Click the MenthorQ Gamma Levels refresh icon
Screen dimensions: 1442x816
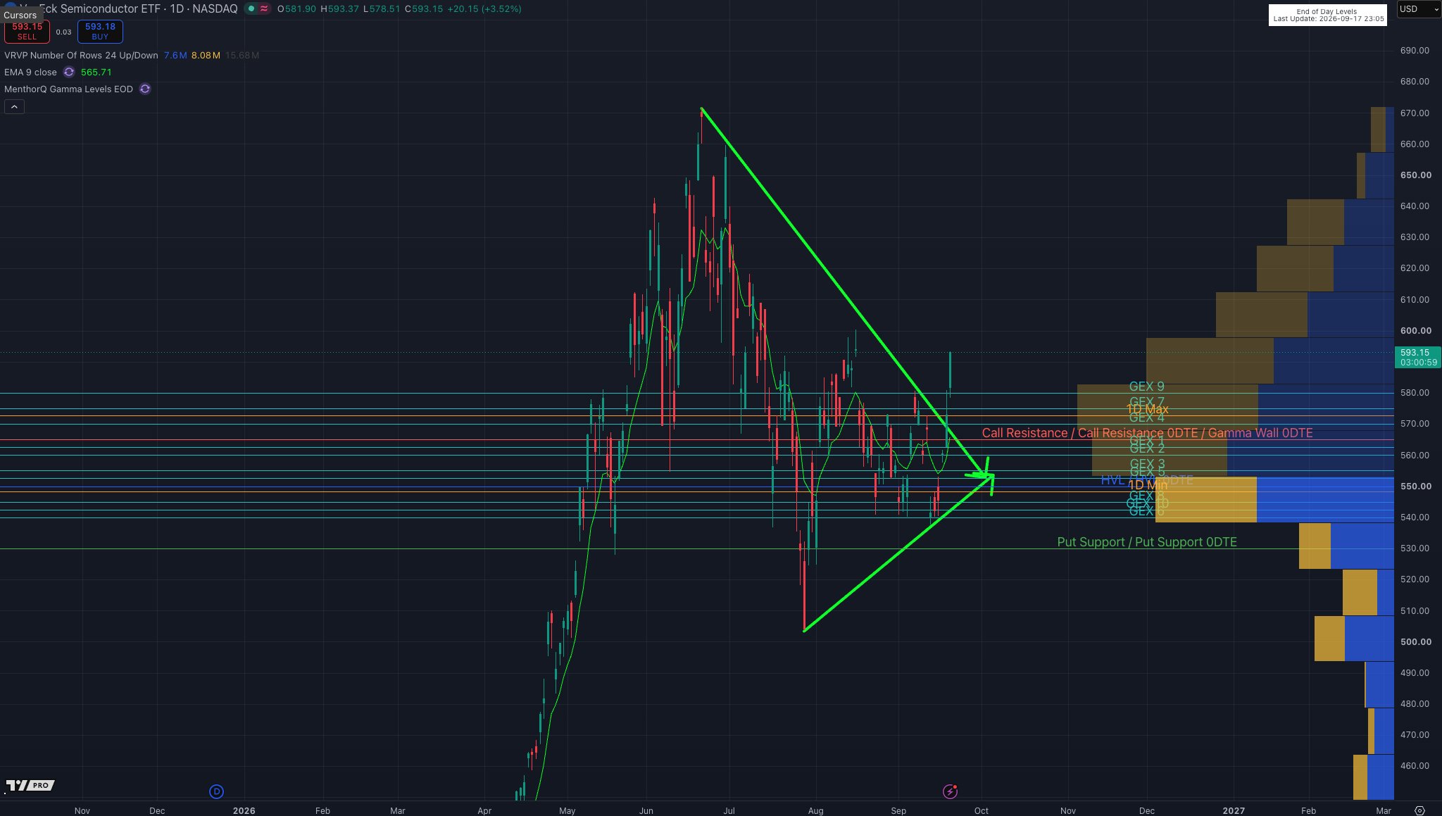click(x=145, y=89)
